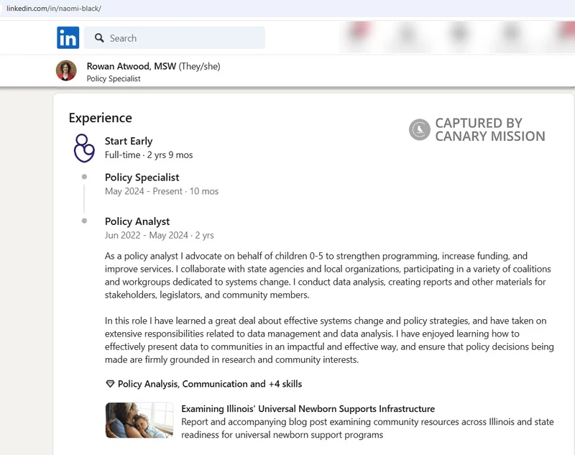Click the magnifying glass search icon

tap(97, 38)
